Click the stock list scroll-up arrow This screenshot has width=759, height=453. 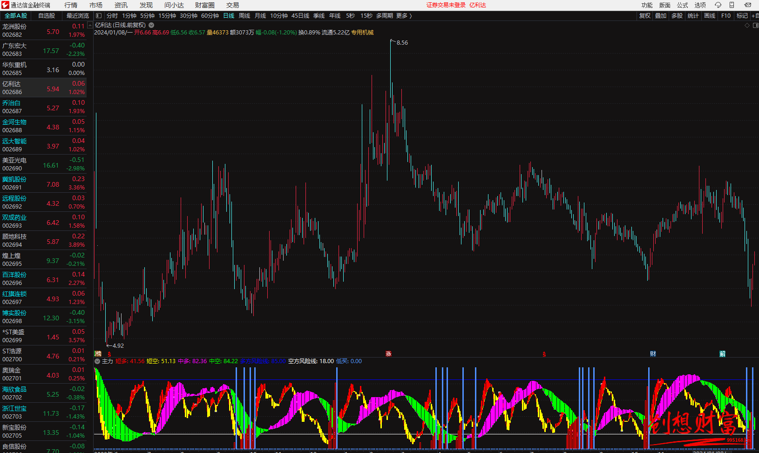click(x=90, y=26)
